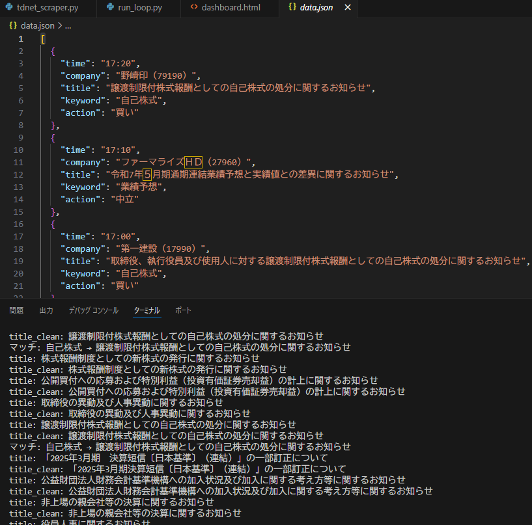Click the company value 第一建設（17990）
The height and width of the screenshot is (525, 532).
[x=160, y=249]
